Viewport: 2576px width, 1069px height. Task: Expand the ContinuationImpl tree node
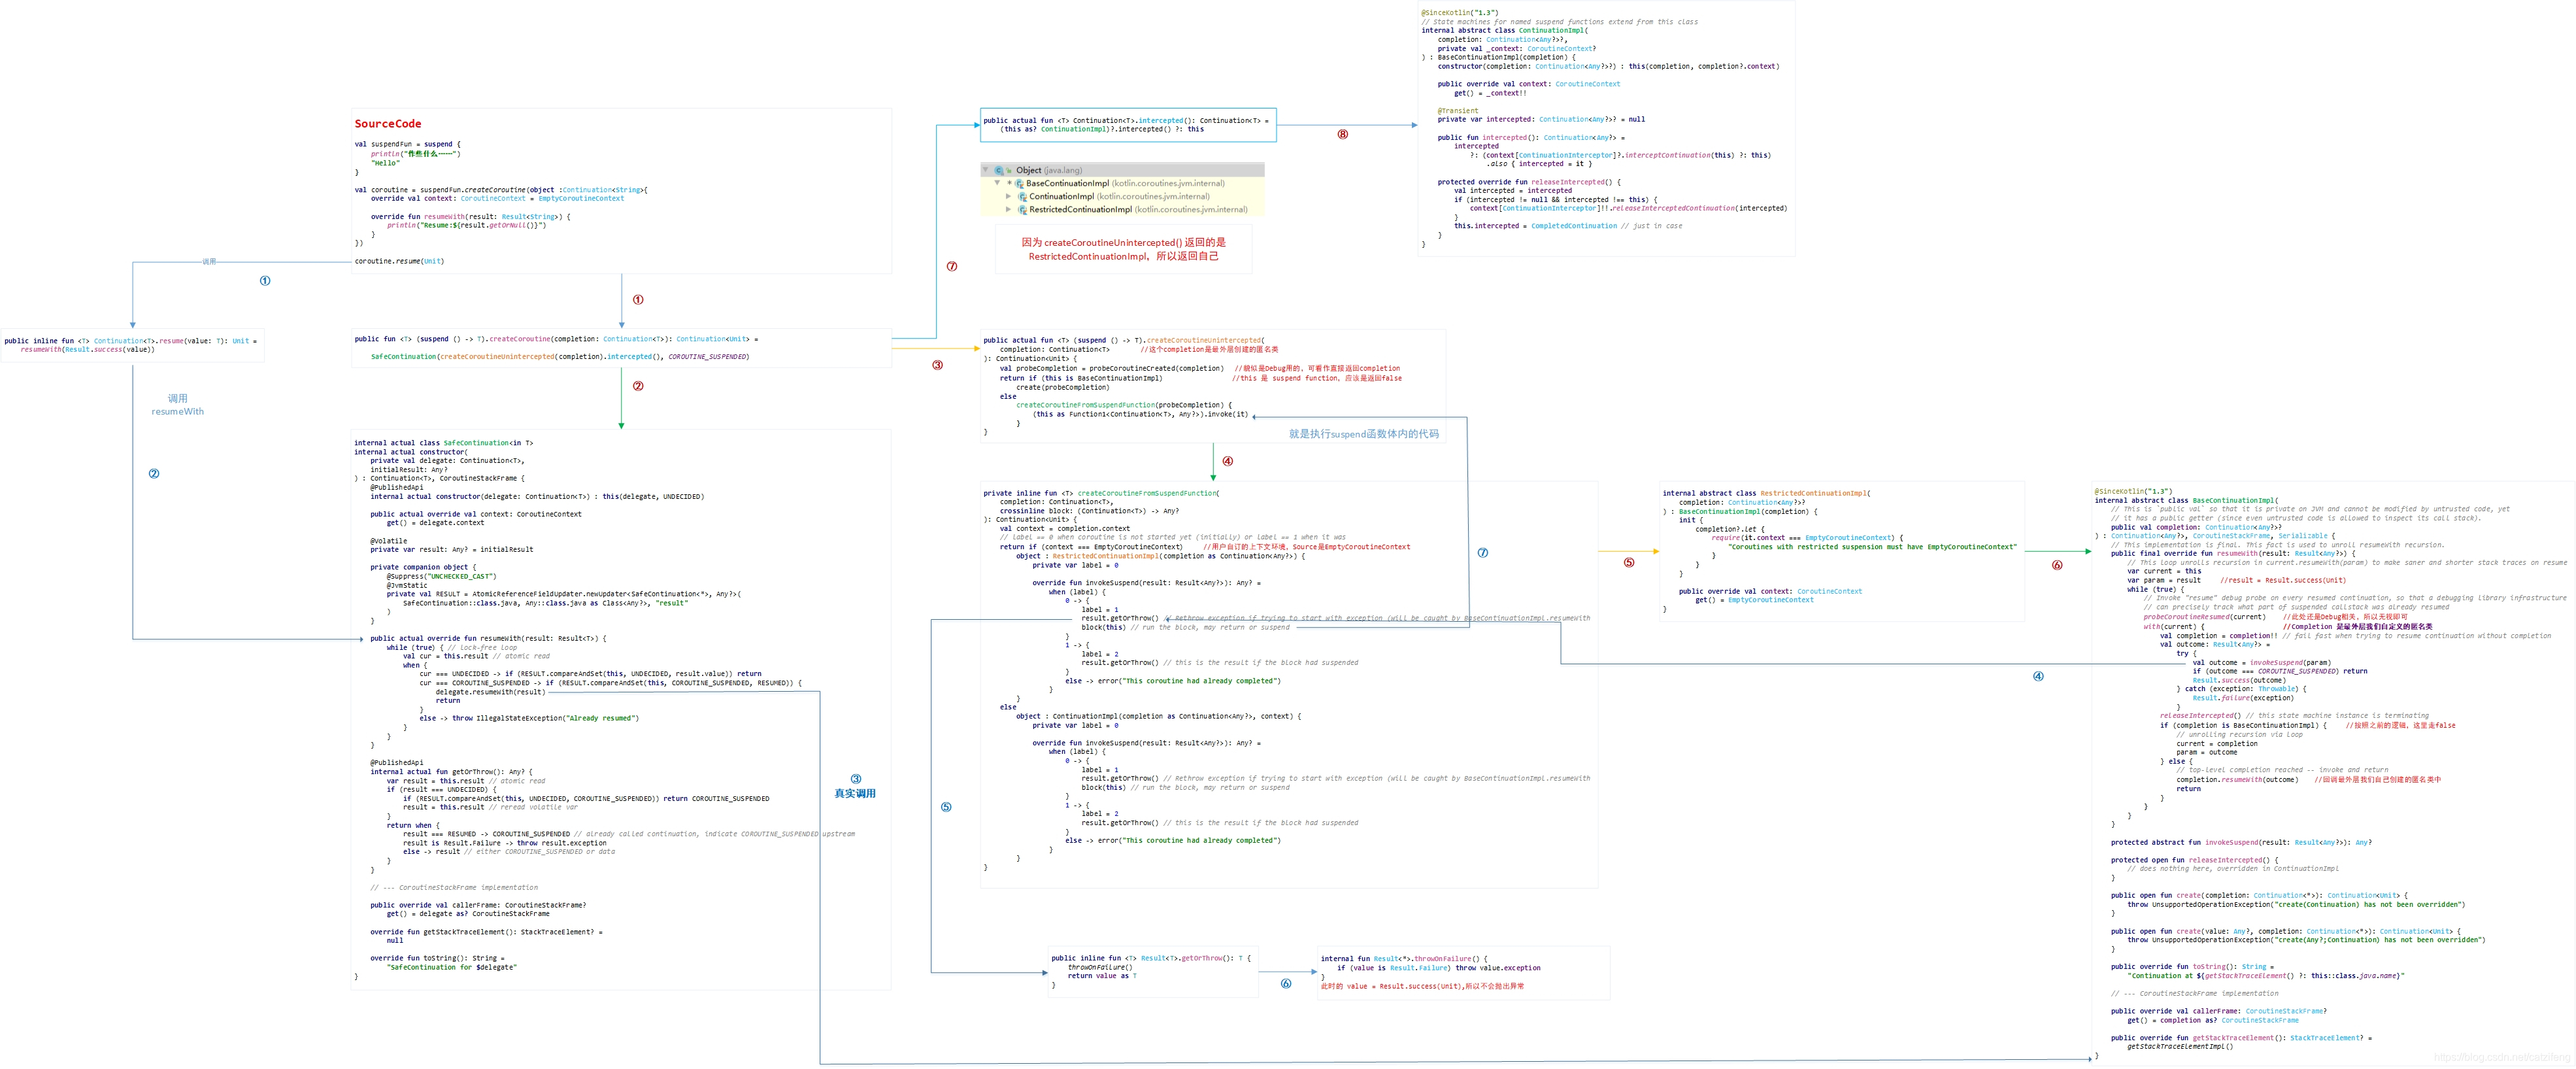[1008, 196]
